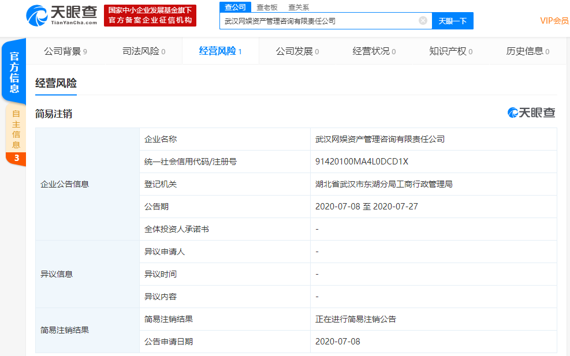Click the 公告期 label
Viewport: 570px width, 356px height.
click(x=157, y=207)
